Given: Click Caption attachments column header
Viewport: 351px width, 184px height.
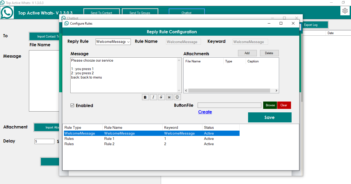Looking at the screenshot, I should [262, 61].
